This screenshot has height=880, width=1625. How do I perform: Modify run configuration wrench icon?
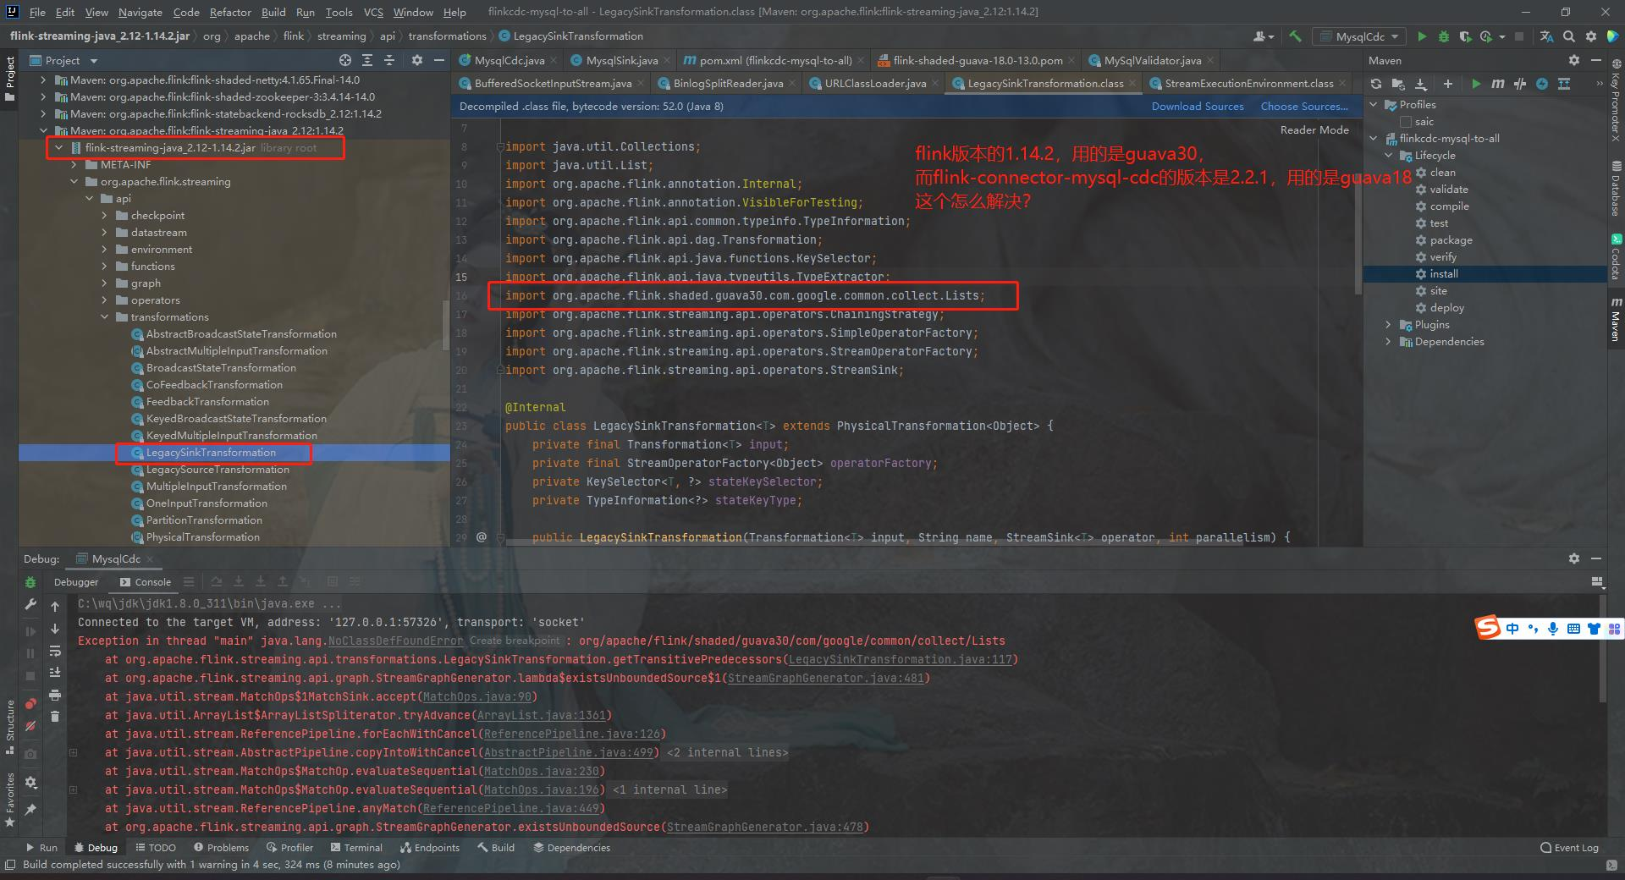pyautogui.click(x=30, y=604)
